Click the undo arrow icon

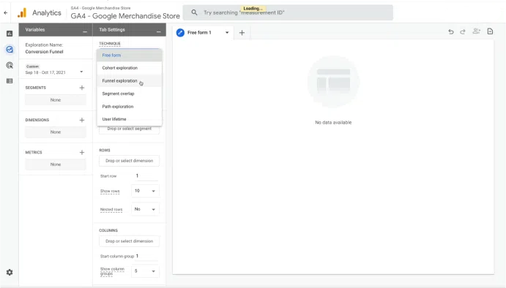tap(451, 31)
